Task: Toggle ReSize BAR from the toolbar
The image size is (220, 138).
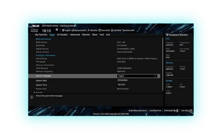Action: pyautogui.click(x=128, y=30)
